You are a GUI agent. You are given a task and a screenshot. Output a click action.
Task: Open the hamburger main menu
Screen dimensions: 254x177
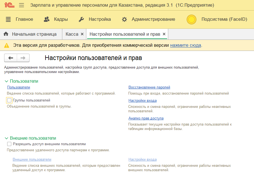click(x=22, y=5)
